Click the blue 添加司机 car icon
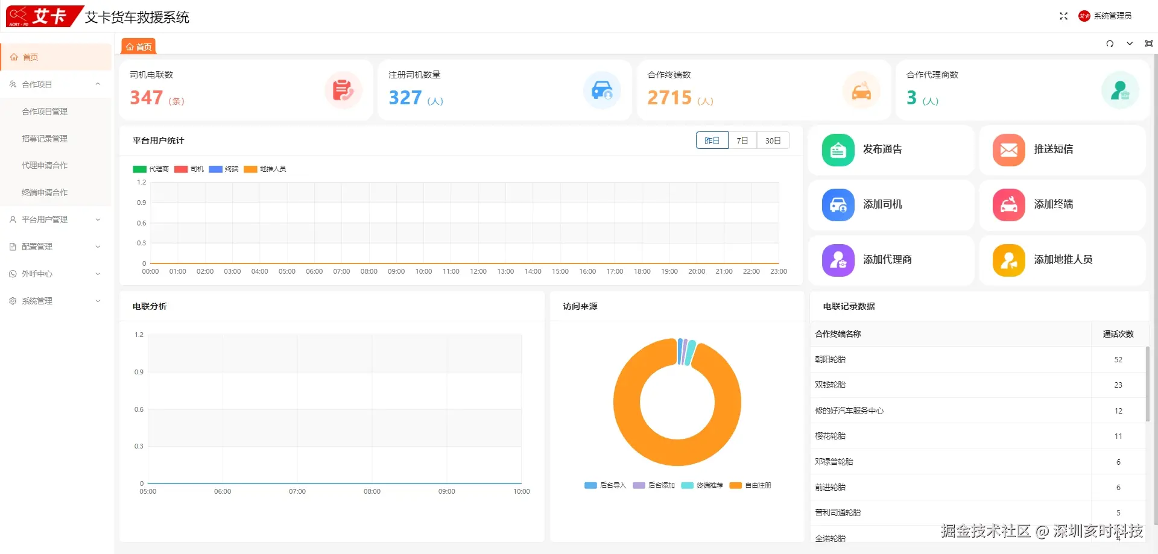This screenshot has height=554, width=1158. pos(838,205)
